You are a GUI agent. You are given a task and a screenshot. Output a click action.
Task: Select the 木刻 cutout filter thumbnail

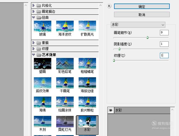43,122
